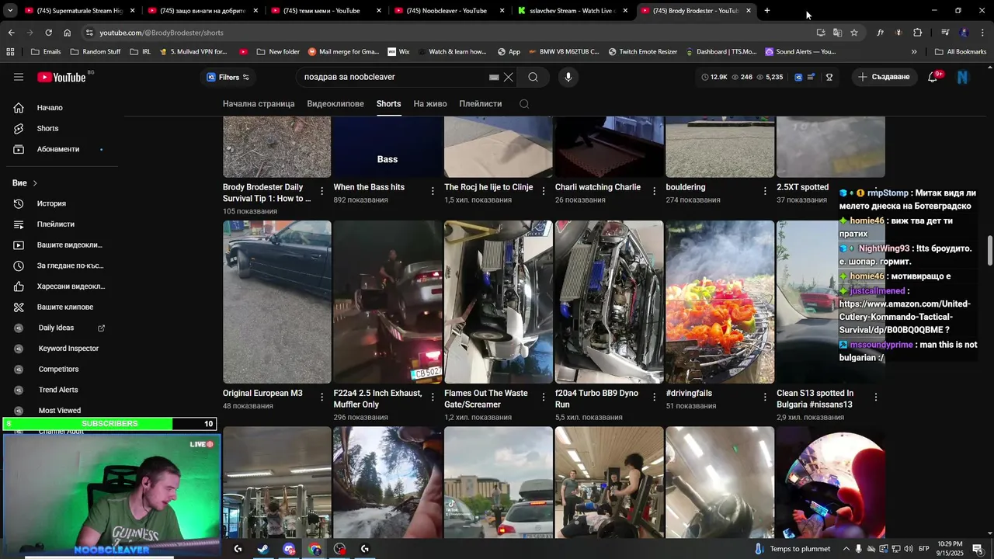This screenshot has width=994, height=559.
Task: Open the trophy icon in stats bar
Action: [x=829, y=77]
